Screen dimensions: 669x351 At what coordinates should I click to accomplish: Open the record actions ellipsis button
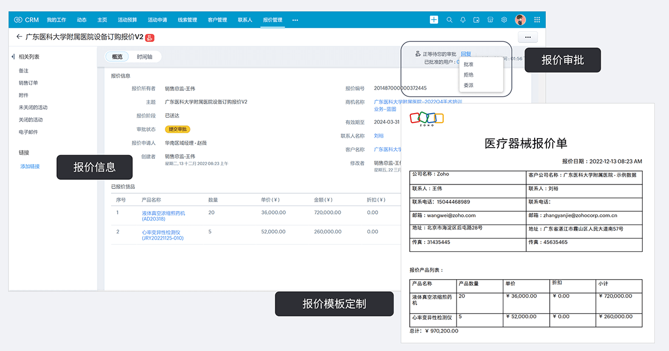[x=527, y=37]
